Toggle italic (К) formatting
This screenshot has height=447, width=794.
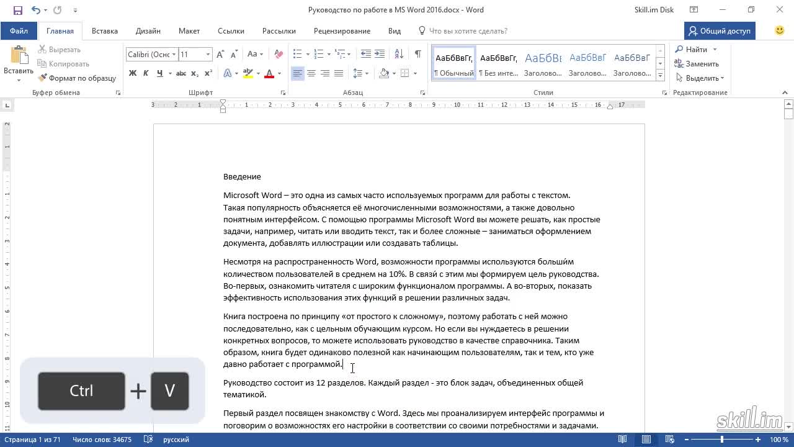[146, 73]
